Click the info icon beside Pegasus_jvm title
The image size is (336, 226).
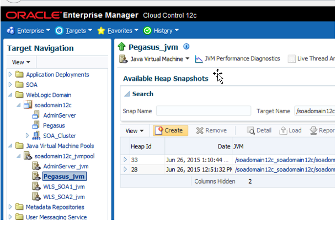tap(186, 46)
